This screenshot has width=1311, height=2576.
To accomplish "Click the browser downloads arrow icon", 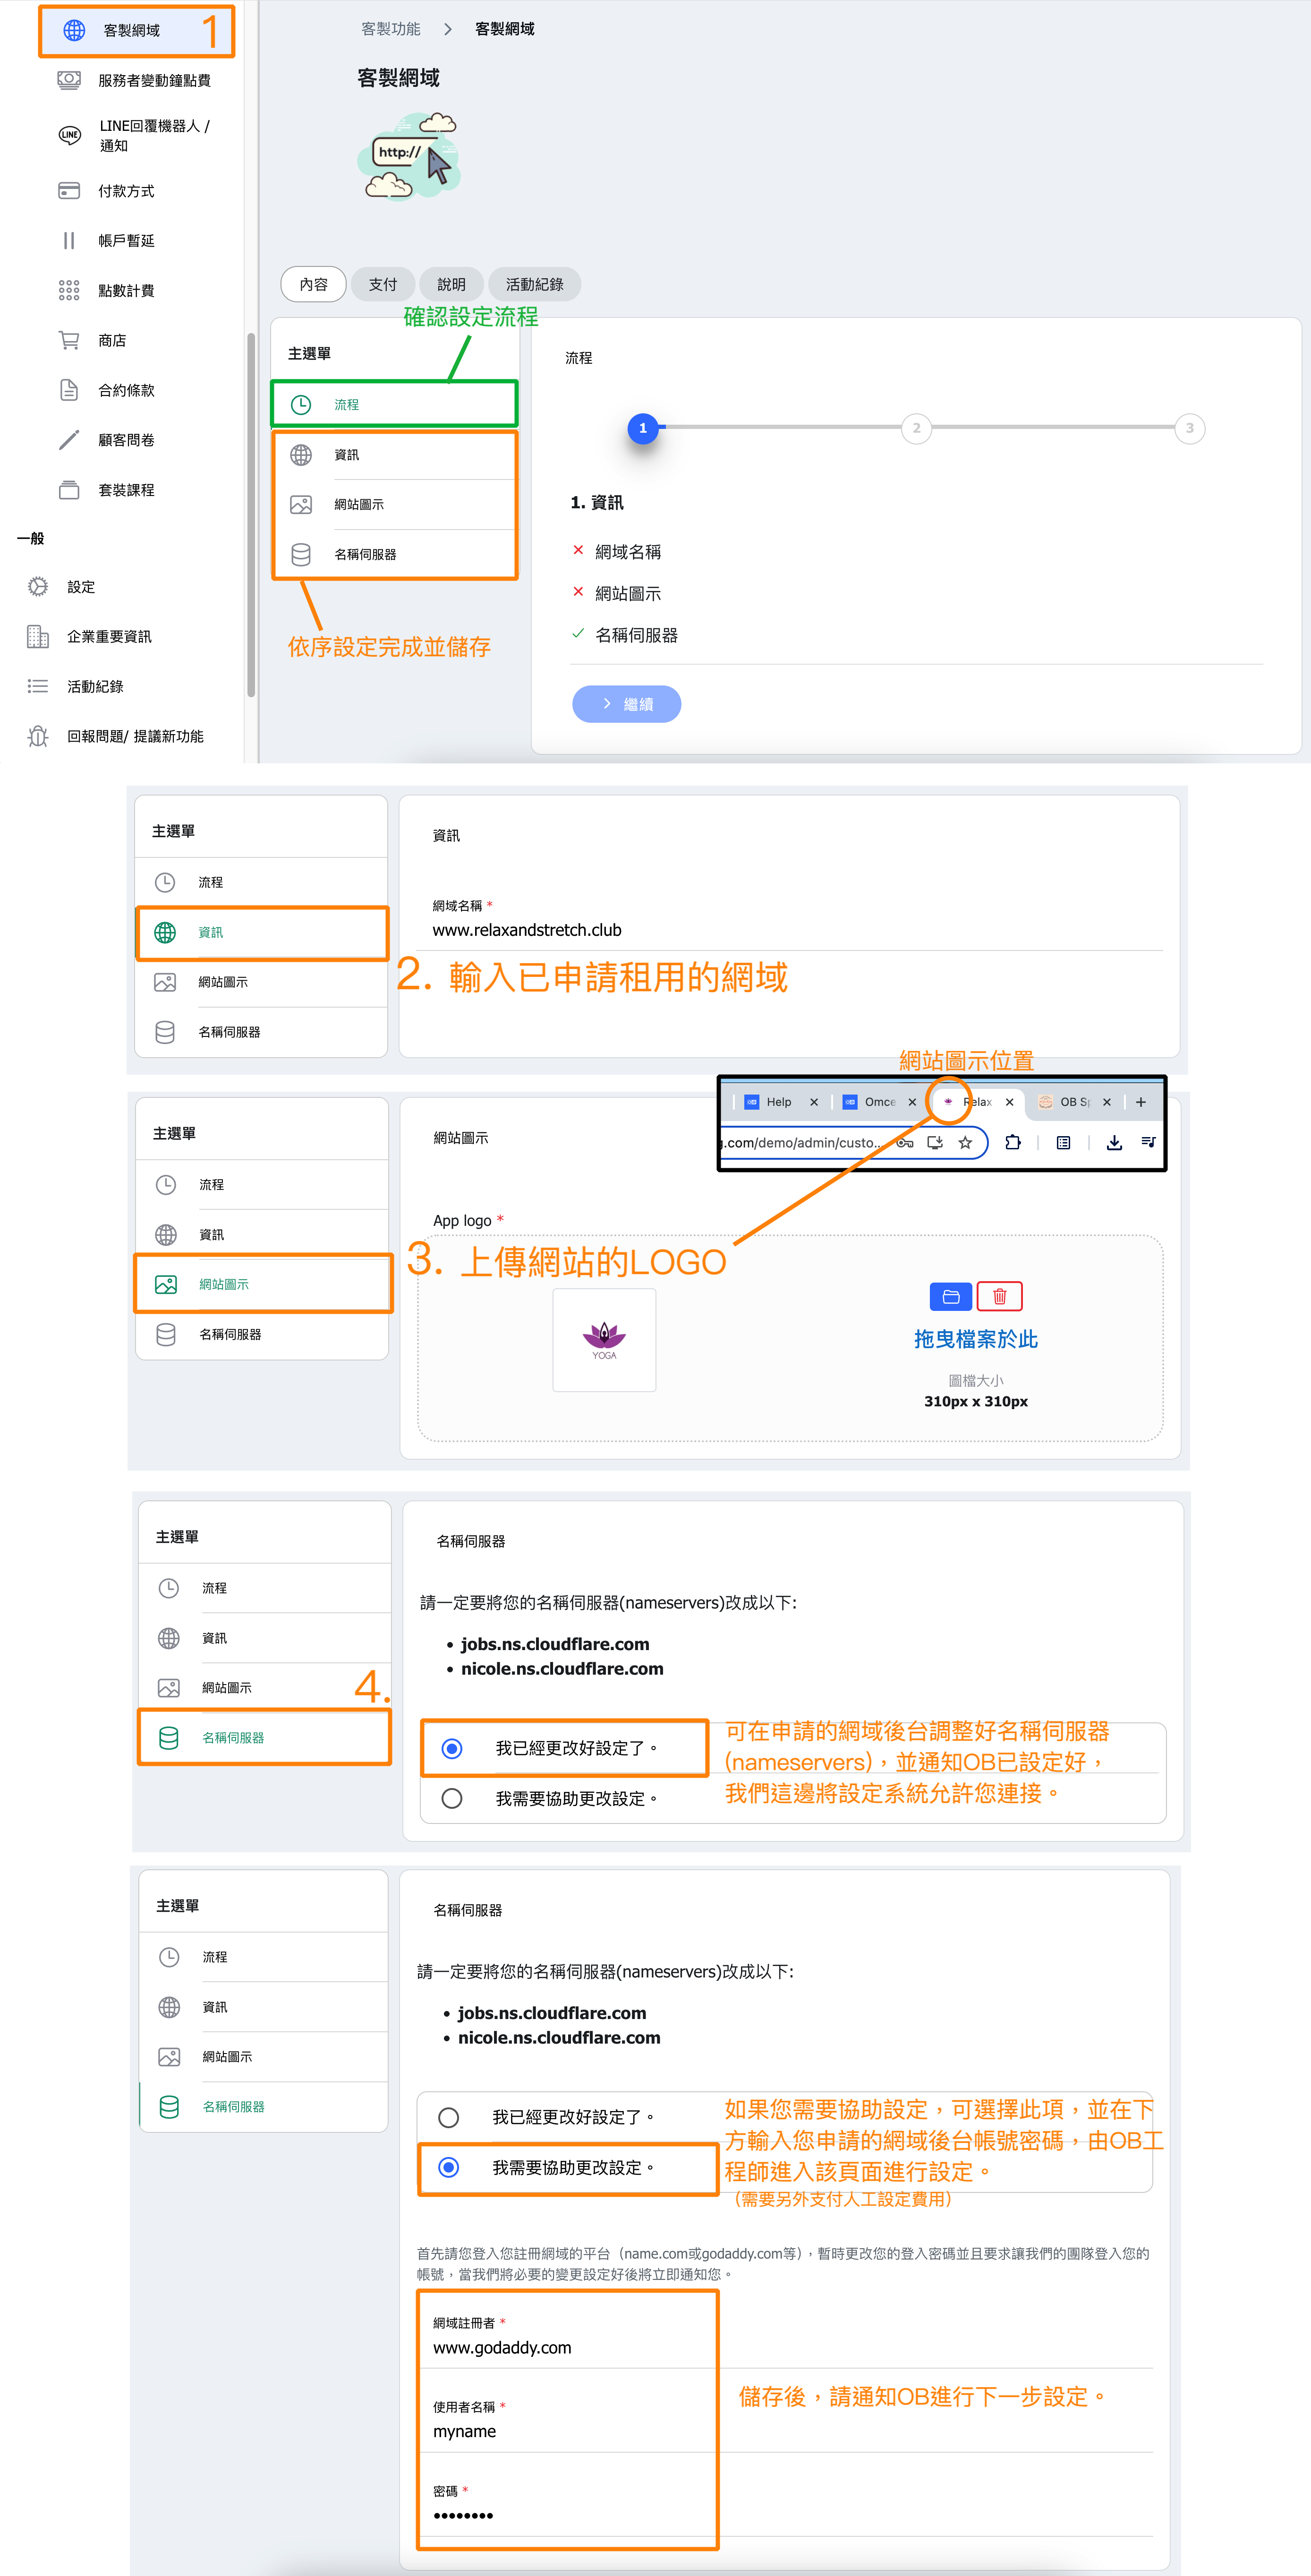I will coord(1114,1143).
